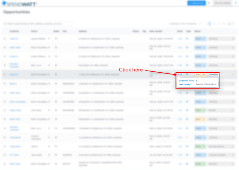This screenshot has height=170, width=239.
Task: Open the owner dropdown arrow in highlighted row
Action: click(49, 74)
